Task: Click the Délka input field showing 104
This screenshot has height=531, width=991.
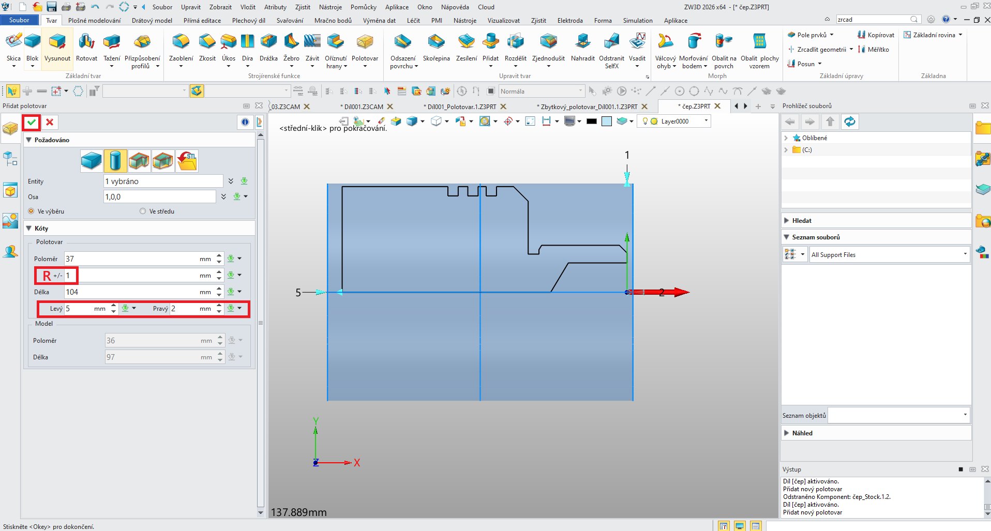Action: (x=139, y=292)
